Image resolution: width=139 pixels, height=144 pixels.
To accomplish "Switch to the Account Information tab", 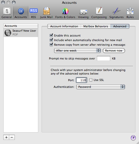I will click(64, 26).
